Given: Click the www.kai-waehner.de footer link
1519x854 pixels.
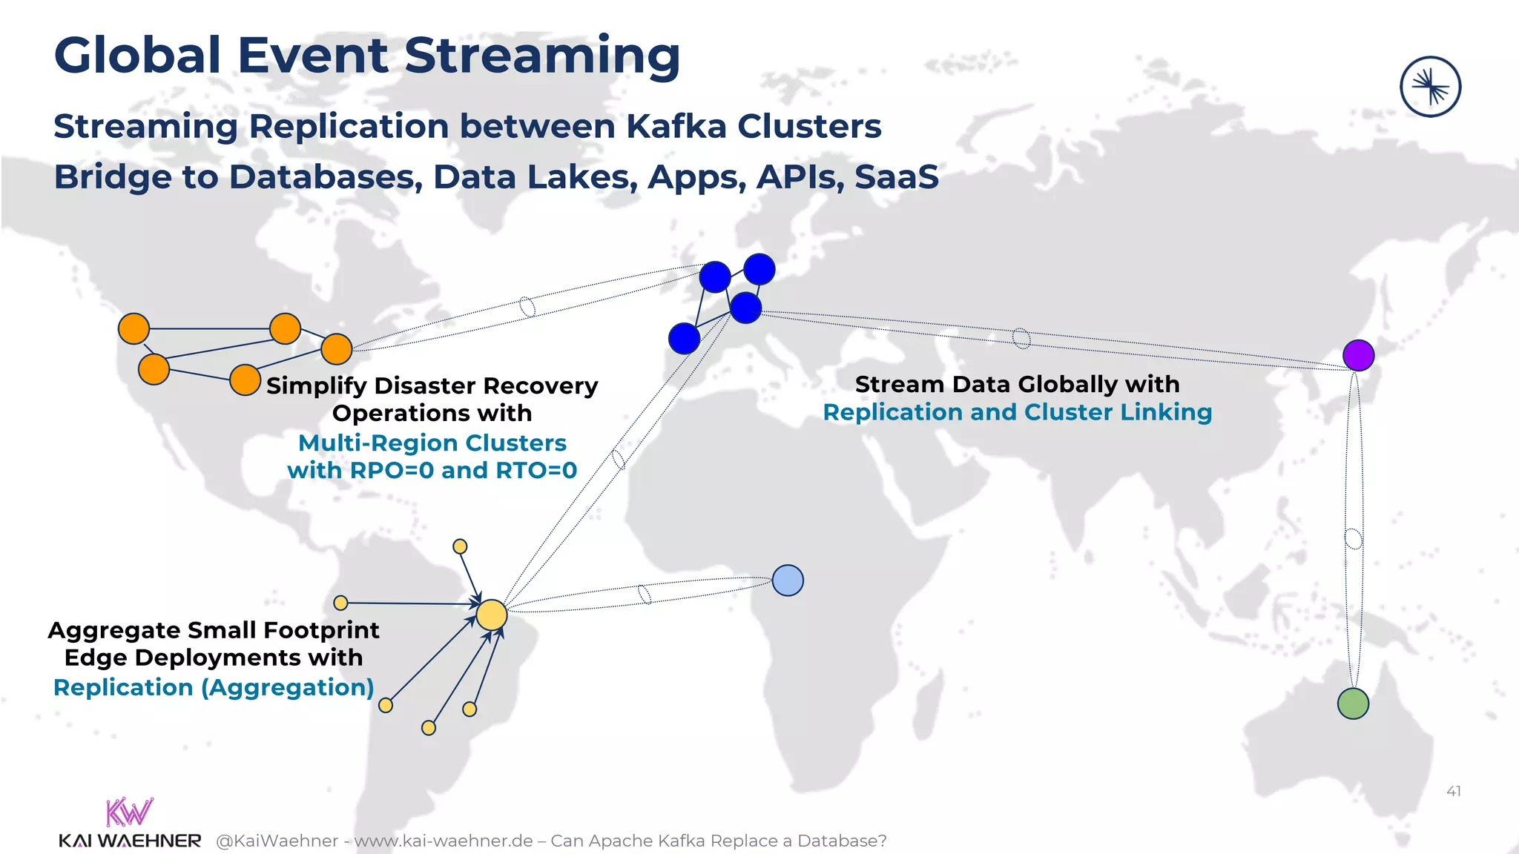Looking at the screenshot, I should click(x=444, y=841).
